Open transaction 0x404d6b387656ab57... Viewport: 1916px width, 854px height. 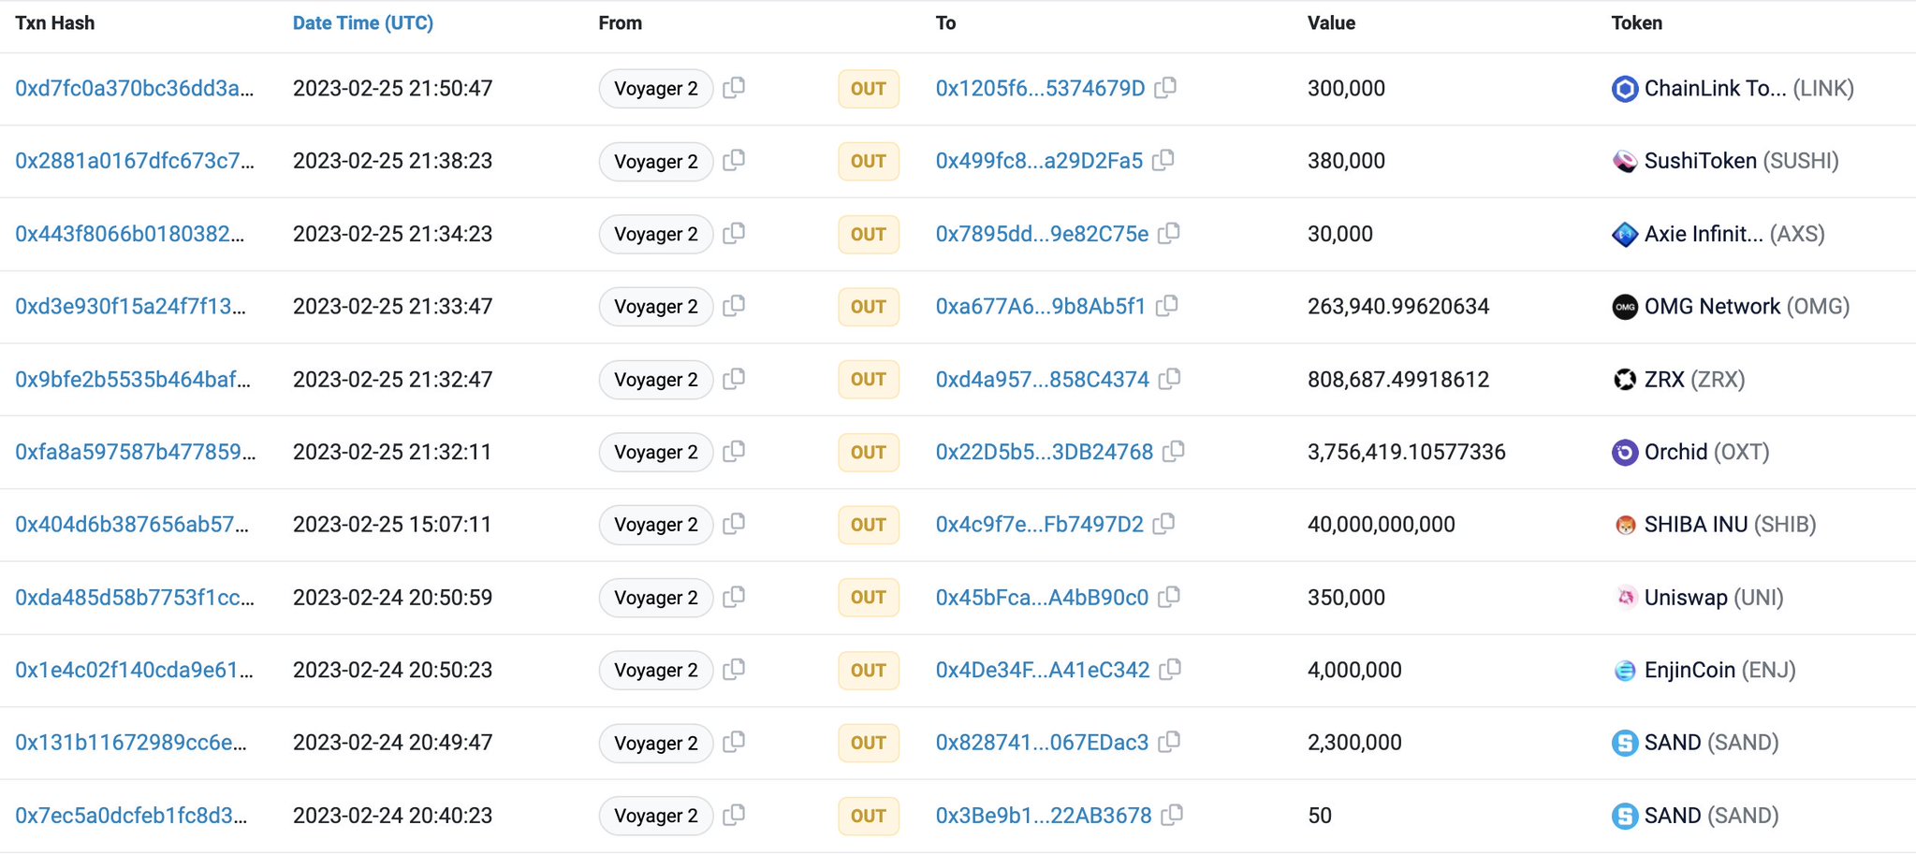click(x=132, y=524)
